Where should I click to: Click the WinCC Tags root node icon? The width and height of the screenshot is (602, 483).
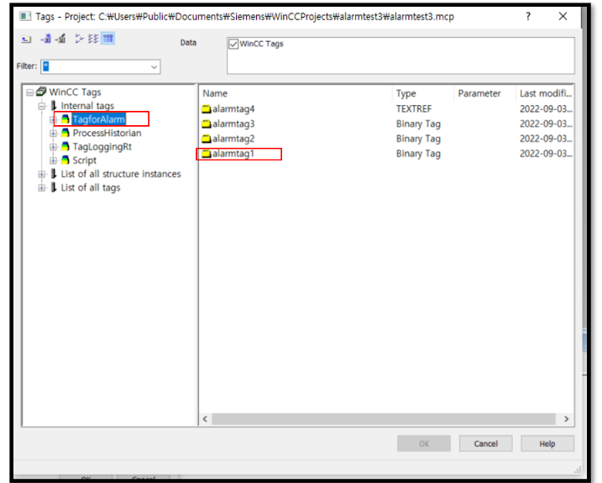(41, 92)
